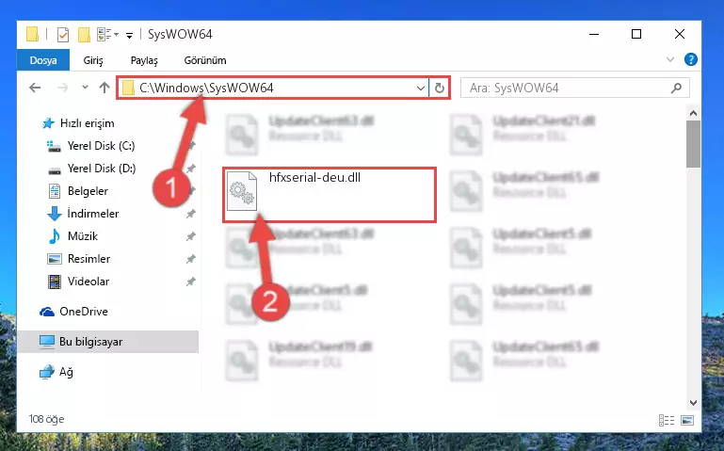This screenshot has width=724, height=451.
Task: Select Bu bilgisayar in navigation pane
Action: point(90,342)
